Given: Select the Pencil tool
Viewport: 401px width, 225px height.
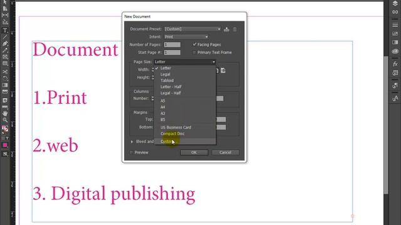Looking at the screenshot, I should tap(5, 50).
